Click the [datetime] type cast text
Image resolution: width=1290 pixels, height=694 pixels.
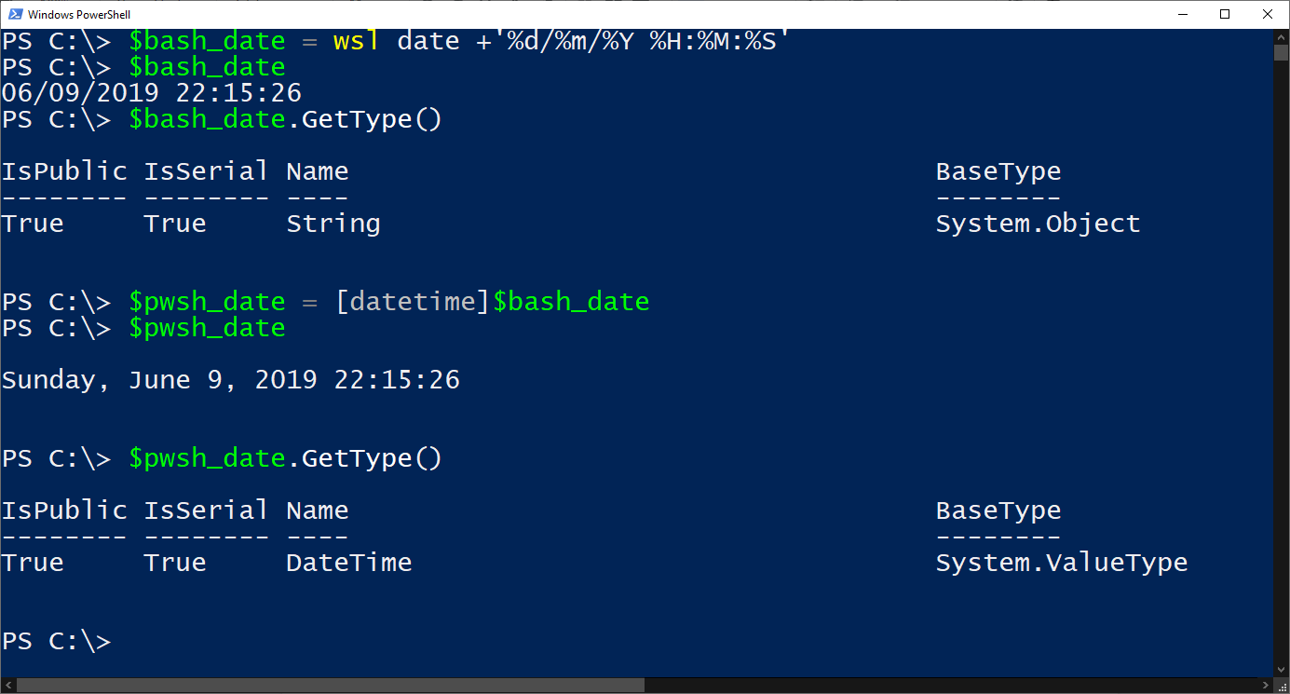[411, 301]
